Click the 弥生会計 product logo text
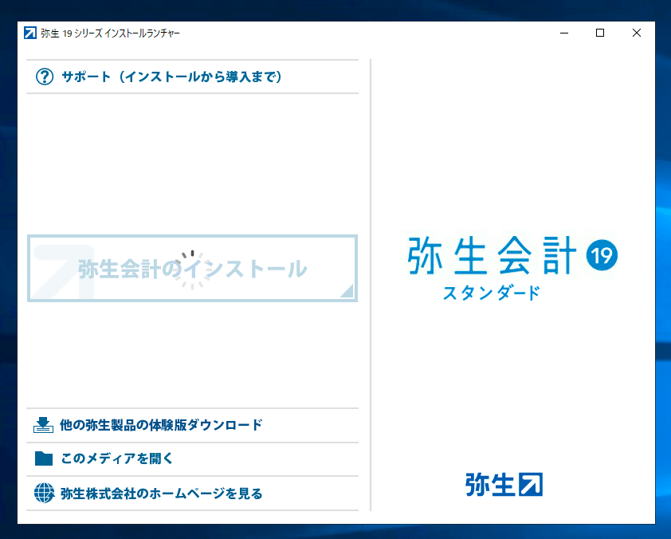This screenshot has height=539, width=671. [492, 257]
